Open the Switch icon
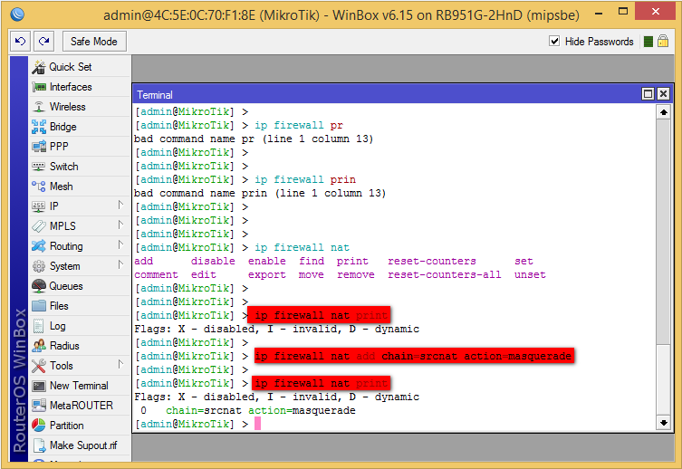 pyautogui.click(x=39, y=167)
